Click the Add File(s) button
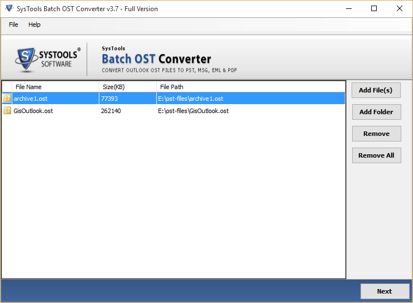This screenshot has height=303, width=413. tap(376, 90)
